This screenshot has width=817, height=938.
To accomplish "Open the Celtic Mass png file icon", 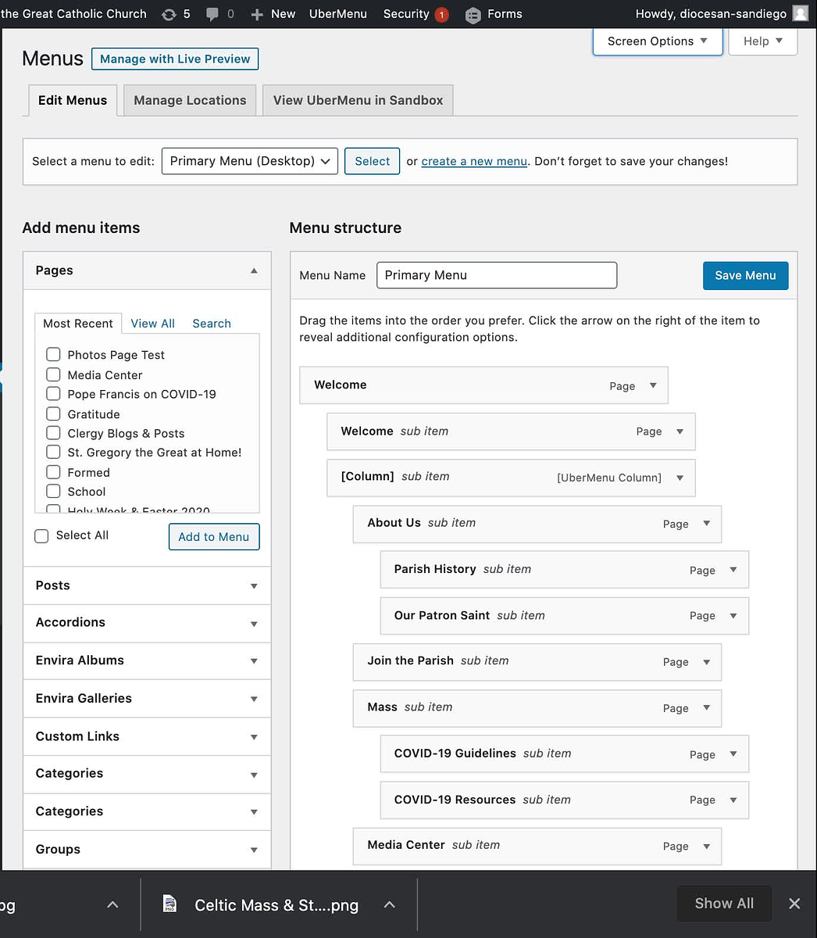I will [169, 904].
